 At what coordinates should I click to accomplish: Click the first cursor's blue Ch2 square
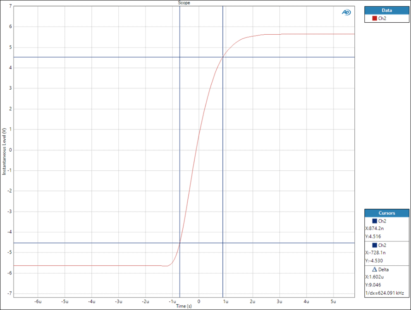(375, 221)
